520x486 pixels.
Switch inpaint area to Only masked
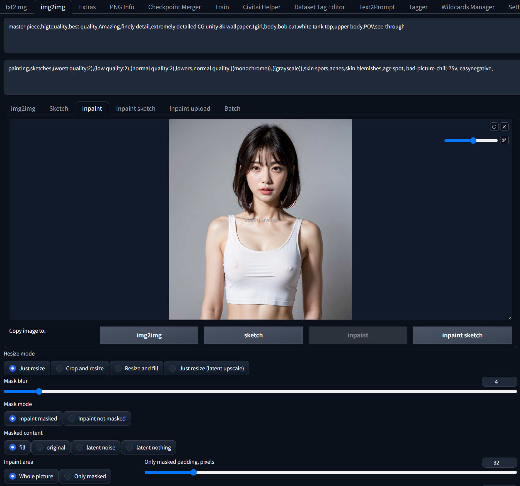(85, 476)
